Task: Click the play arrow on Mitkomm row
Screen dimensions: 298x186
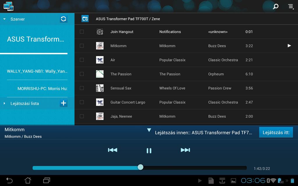Action: (x=289, y=46)
